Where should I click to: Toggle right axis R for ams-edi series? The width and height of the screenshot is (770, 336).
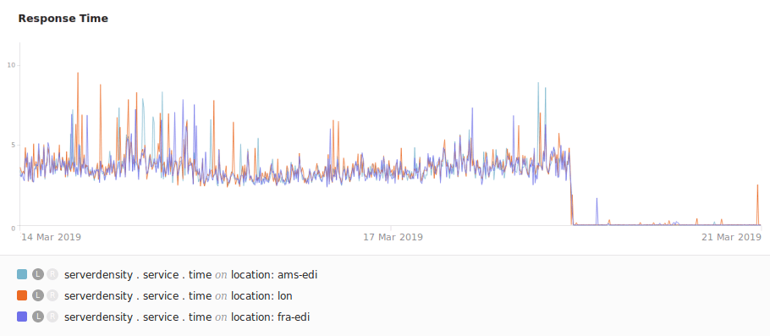point(52,274)
